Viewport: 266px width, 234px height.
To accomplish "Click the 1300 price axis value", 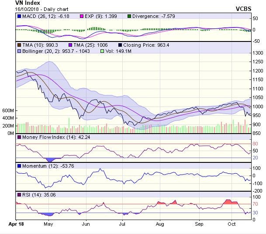I will tap(258, 53).
